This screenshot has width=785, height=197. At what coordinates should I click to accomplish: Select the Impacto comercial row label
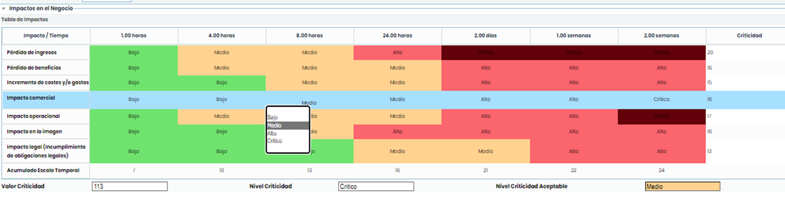pos(31,98)
